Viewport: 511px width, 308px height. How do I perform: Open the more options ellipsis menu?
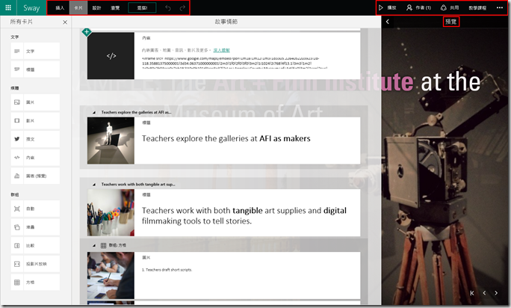[x=500, y=7]
